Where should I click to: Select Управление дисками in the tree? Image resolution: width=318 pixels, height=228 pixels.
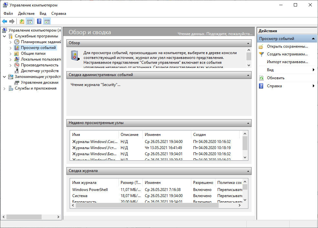pos(40,82)
